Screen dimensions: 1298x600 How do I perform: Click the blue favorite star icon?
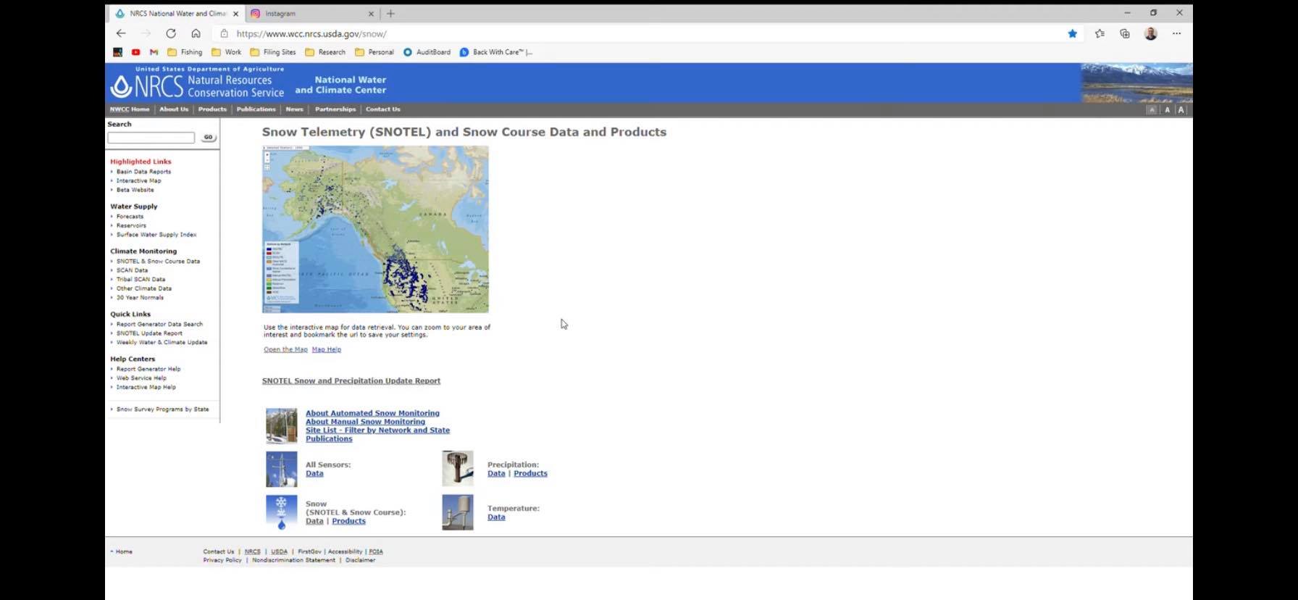(1072, 33)
